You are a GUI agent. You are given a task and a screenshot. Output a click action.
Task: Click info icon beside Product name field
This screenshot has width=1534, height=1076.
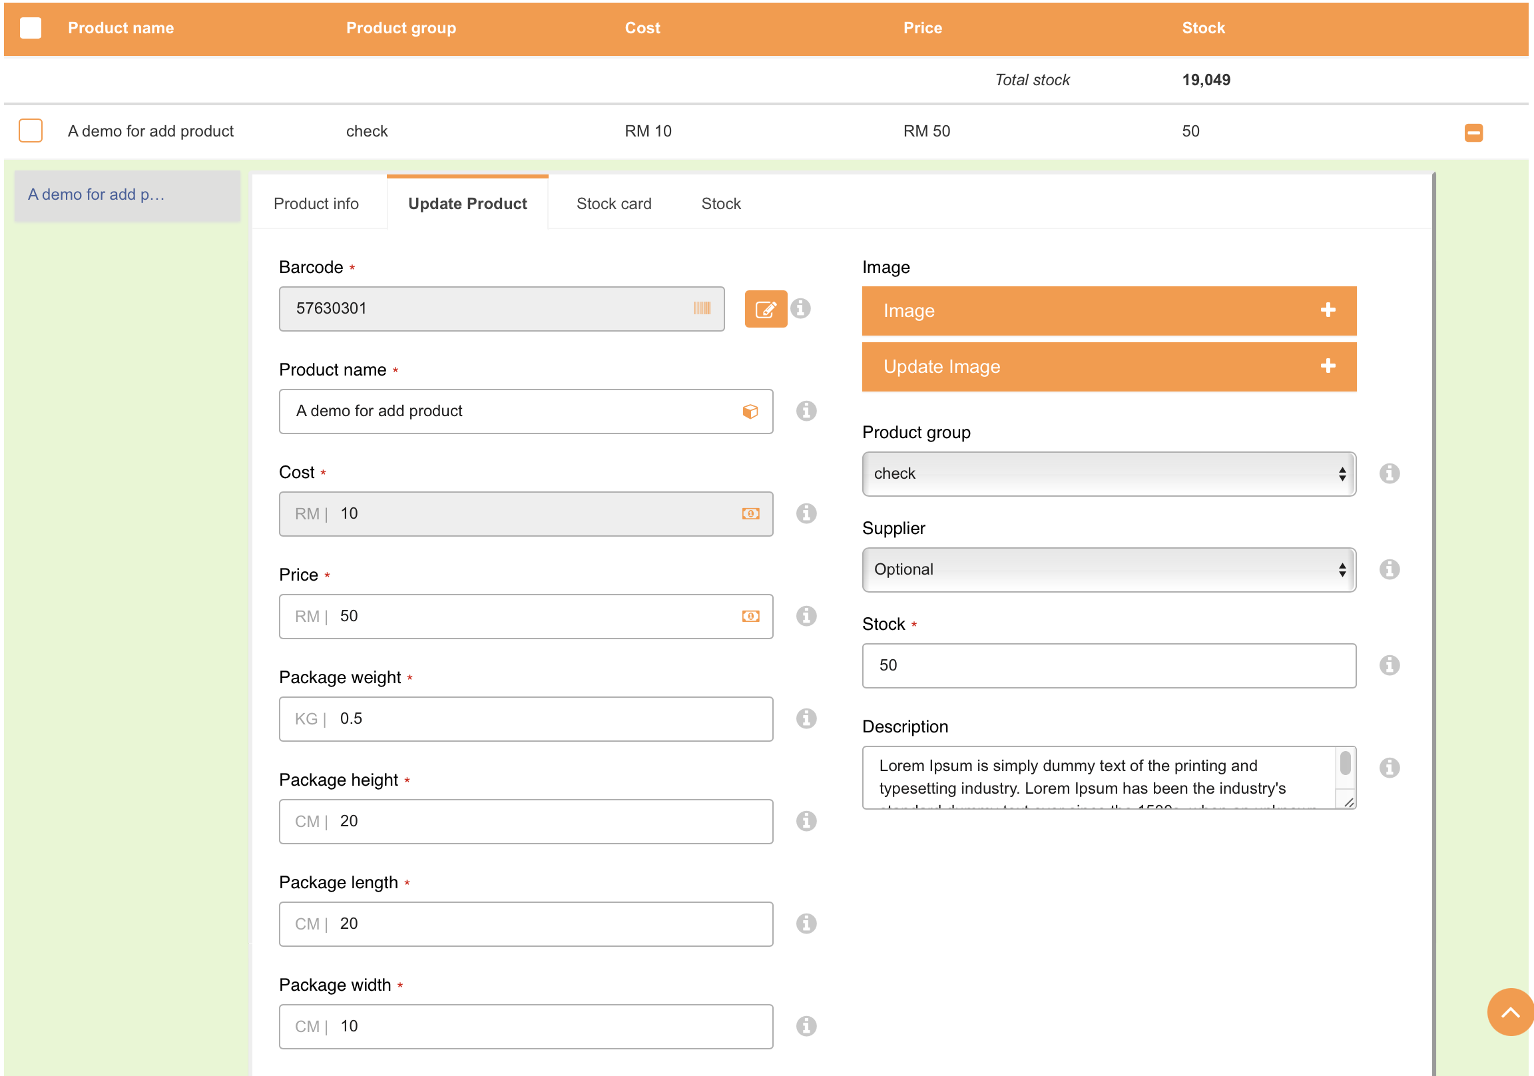(x=806, y=411)
